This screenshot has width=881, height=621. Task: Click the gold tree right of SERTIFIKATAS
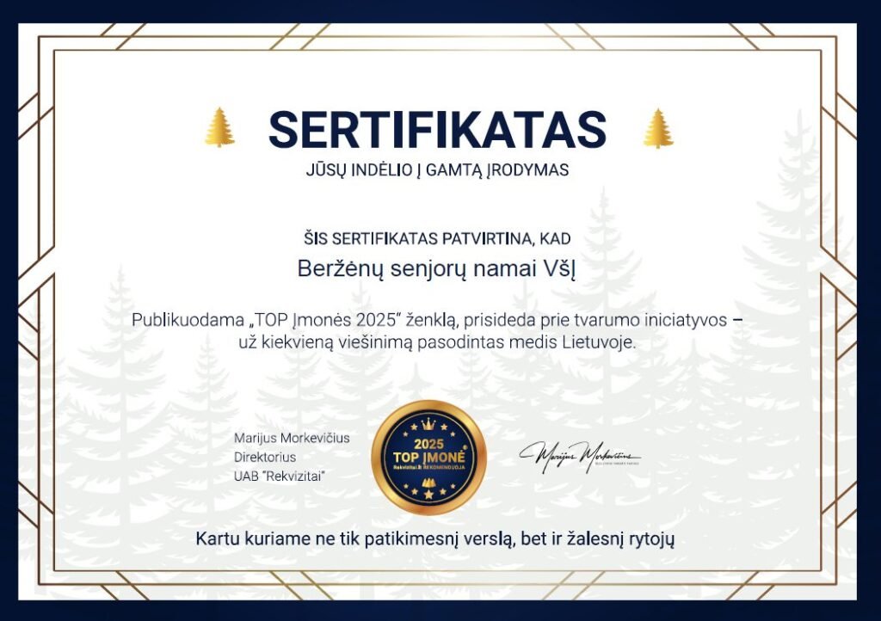tap(658, 127)
